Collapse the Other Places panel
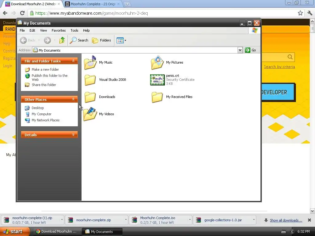The height and width of the screenshot is (236, 315). [73, 99]
